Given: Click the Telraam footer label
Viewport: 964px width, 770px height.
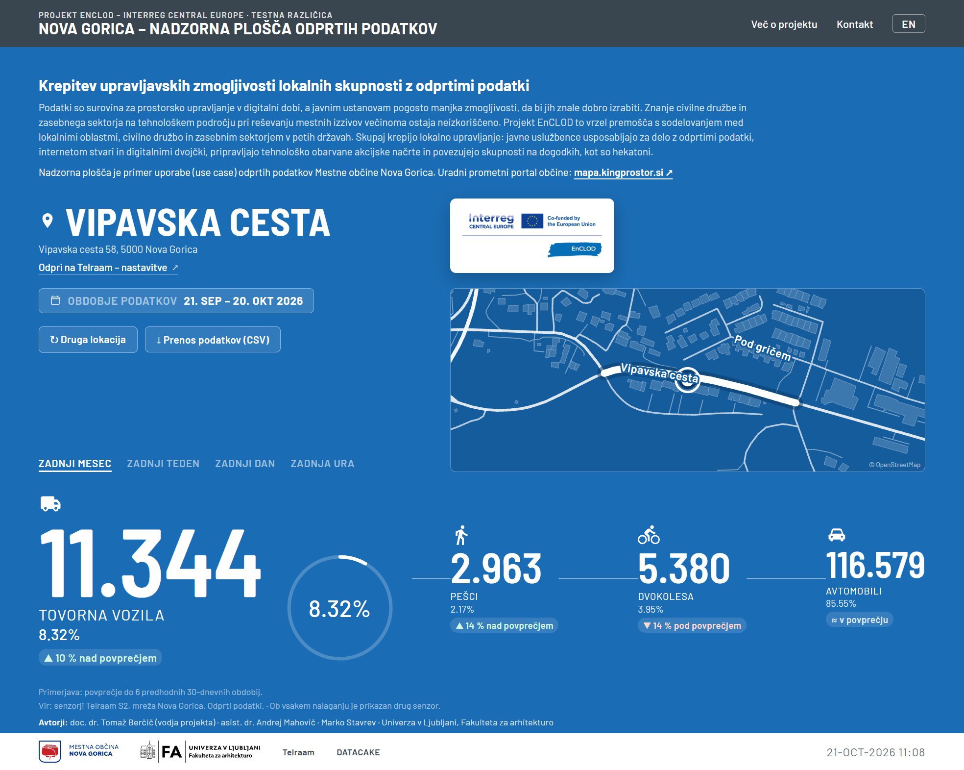Looking at the screenshot, I should [298, 752].
